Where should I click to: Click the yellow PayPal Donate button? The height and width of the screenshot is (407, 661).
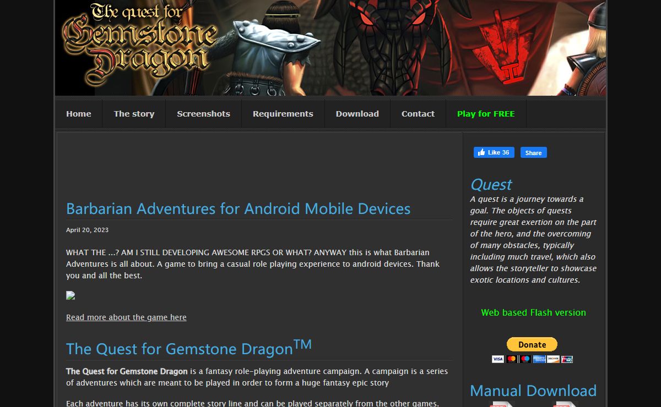532,344
